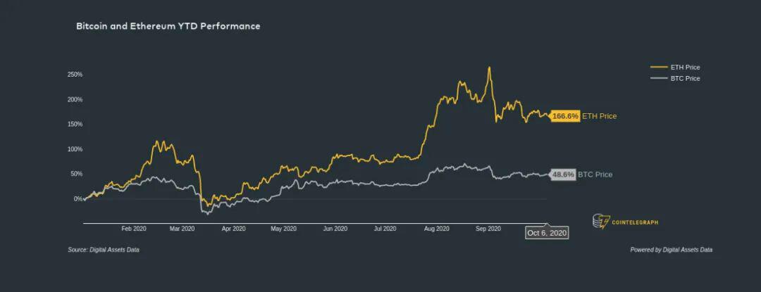Select Mar 2020 on the time axis

tap(182, 229)
